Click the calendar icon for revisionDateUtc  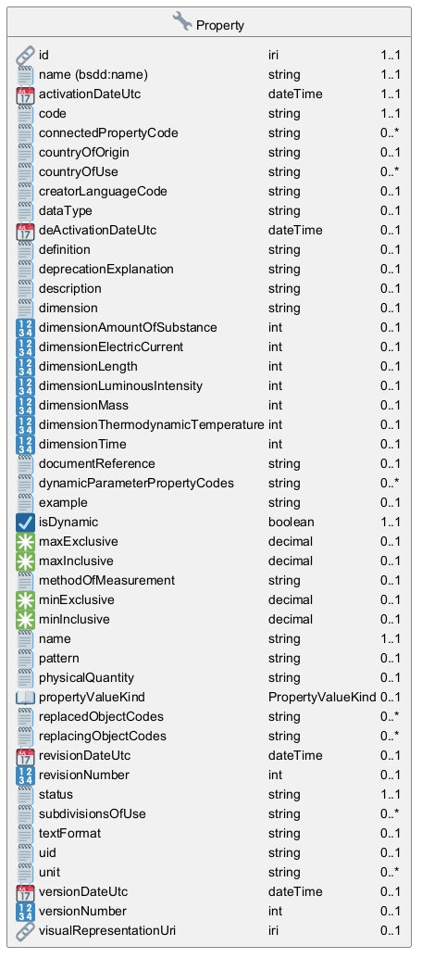pos(24,756)
